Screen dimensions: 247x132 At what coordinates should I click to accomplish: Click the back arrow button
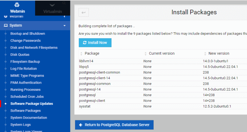click(84, 12)
